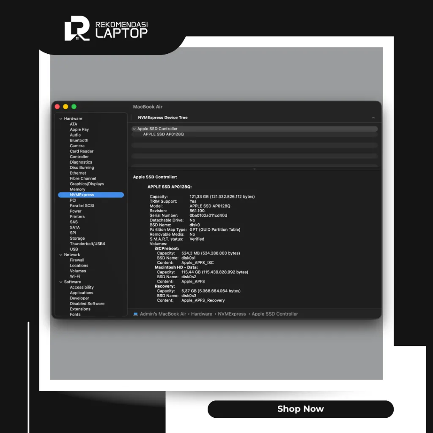Screen dimensions: 433x433
Task: Collapse the Network section chevron
Action: coord(61,255)
